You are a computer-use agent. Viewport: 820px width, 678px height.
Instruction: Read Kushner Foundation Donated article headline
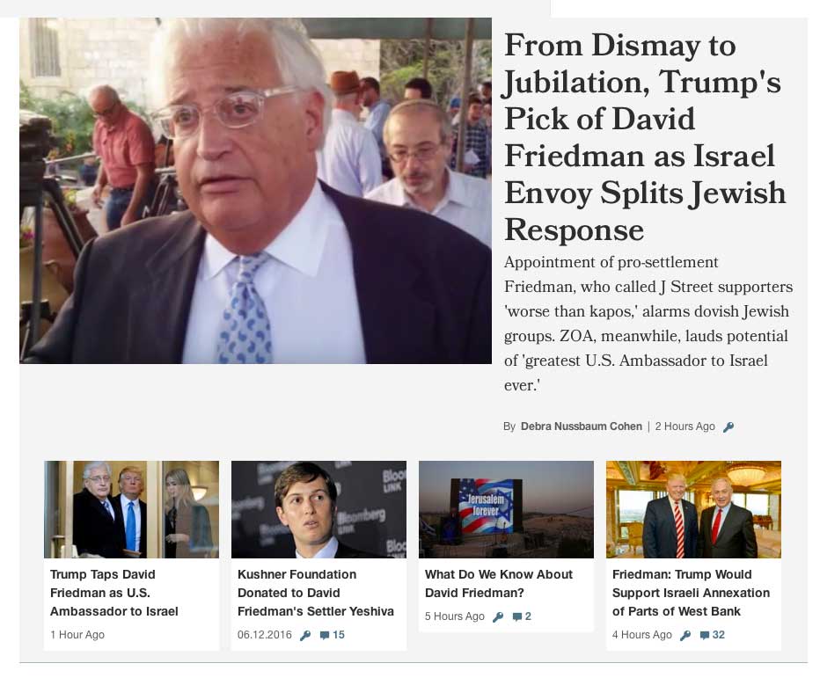[315, 593]
